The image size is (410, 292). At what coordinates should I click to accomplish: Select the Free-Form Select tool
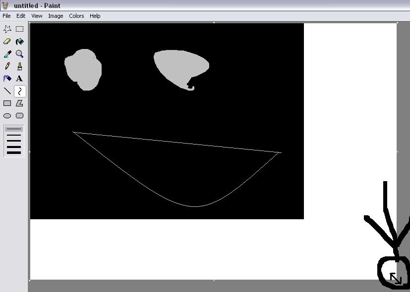(7, 29)
